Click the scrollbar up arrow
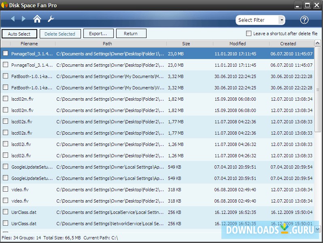The width and height of the screenshot is (323, 243). click(x=317, y=43)
